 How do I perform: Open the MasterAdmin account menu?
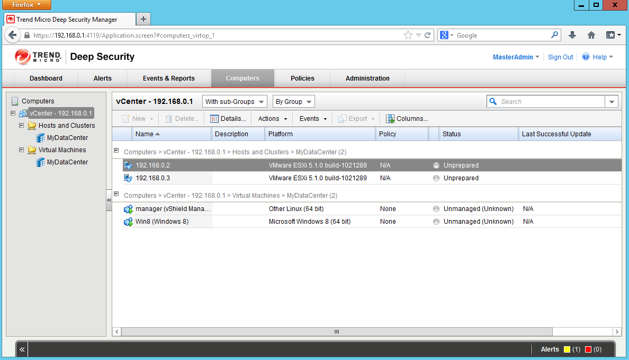[516, 57]
